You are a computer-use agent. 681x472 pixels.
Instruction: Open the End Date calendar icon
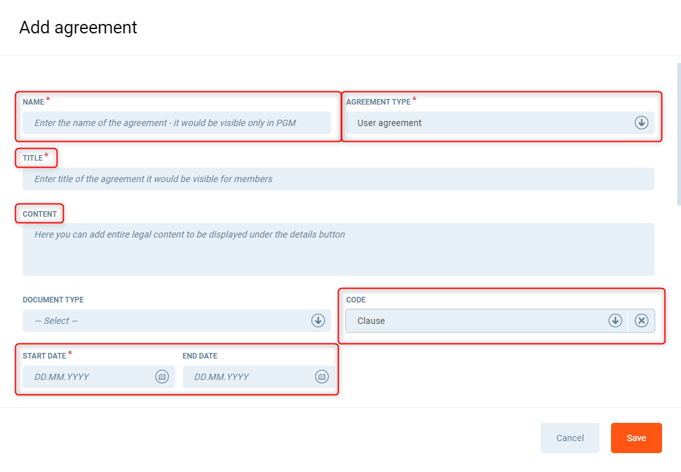pos(322,377)
